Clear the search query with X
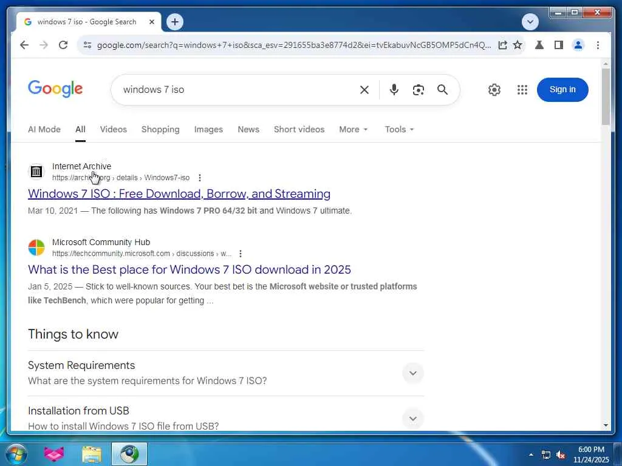Viewport: 622px width, 466px height. click(x=364, y=90)
